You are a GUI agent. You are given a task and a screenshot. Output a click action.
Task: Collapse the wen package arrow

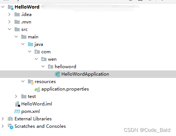36,59
